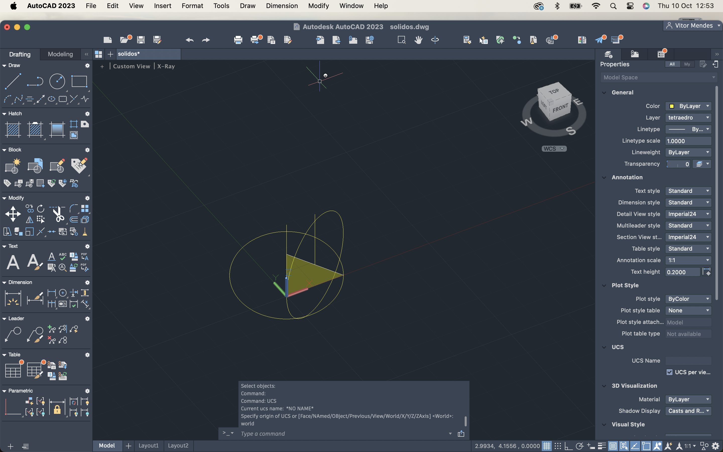Choose the Gradient hatch tool
This screenshot has width=723, height=452.
pos(57,129)
